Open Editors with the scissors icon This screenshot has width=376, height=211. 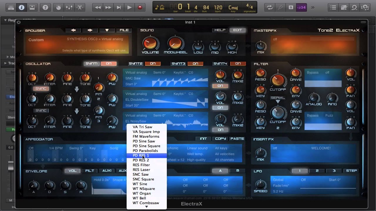(x=80, y=8)
